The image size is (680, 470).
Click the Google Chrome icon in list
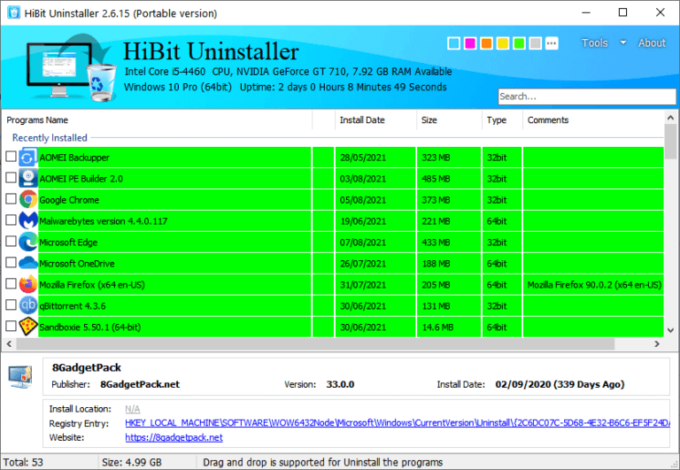click(28, 200)
